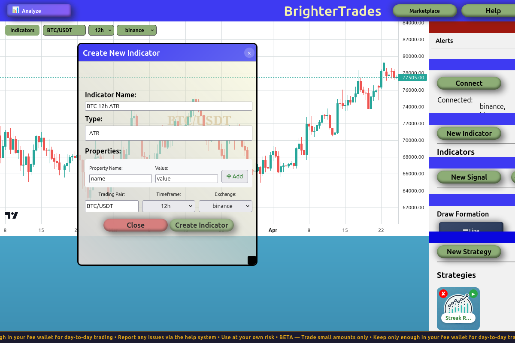Click the Property Name input field
515x343 pixels.
[121, 178]
